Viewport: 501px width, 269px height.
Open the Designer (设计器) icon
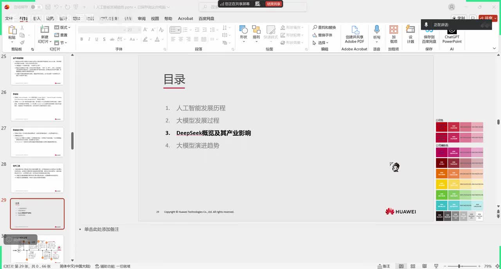point(410,30)
